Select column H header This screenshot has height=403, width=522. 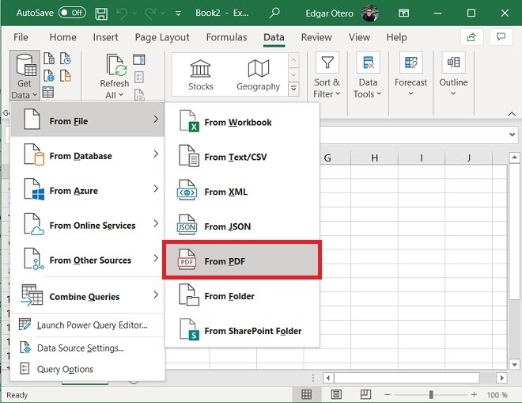375,158
